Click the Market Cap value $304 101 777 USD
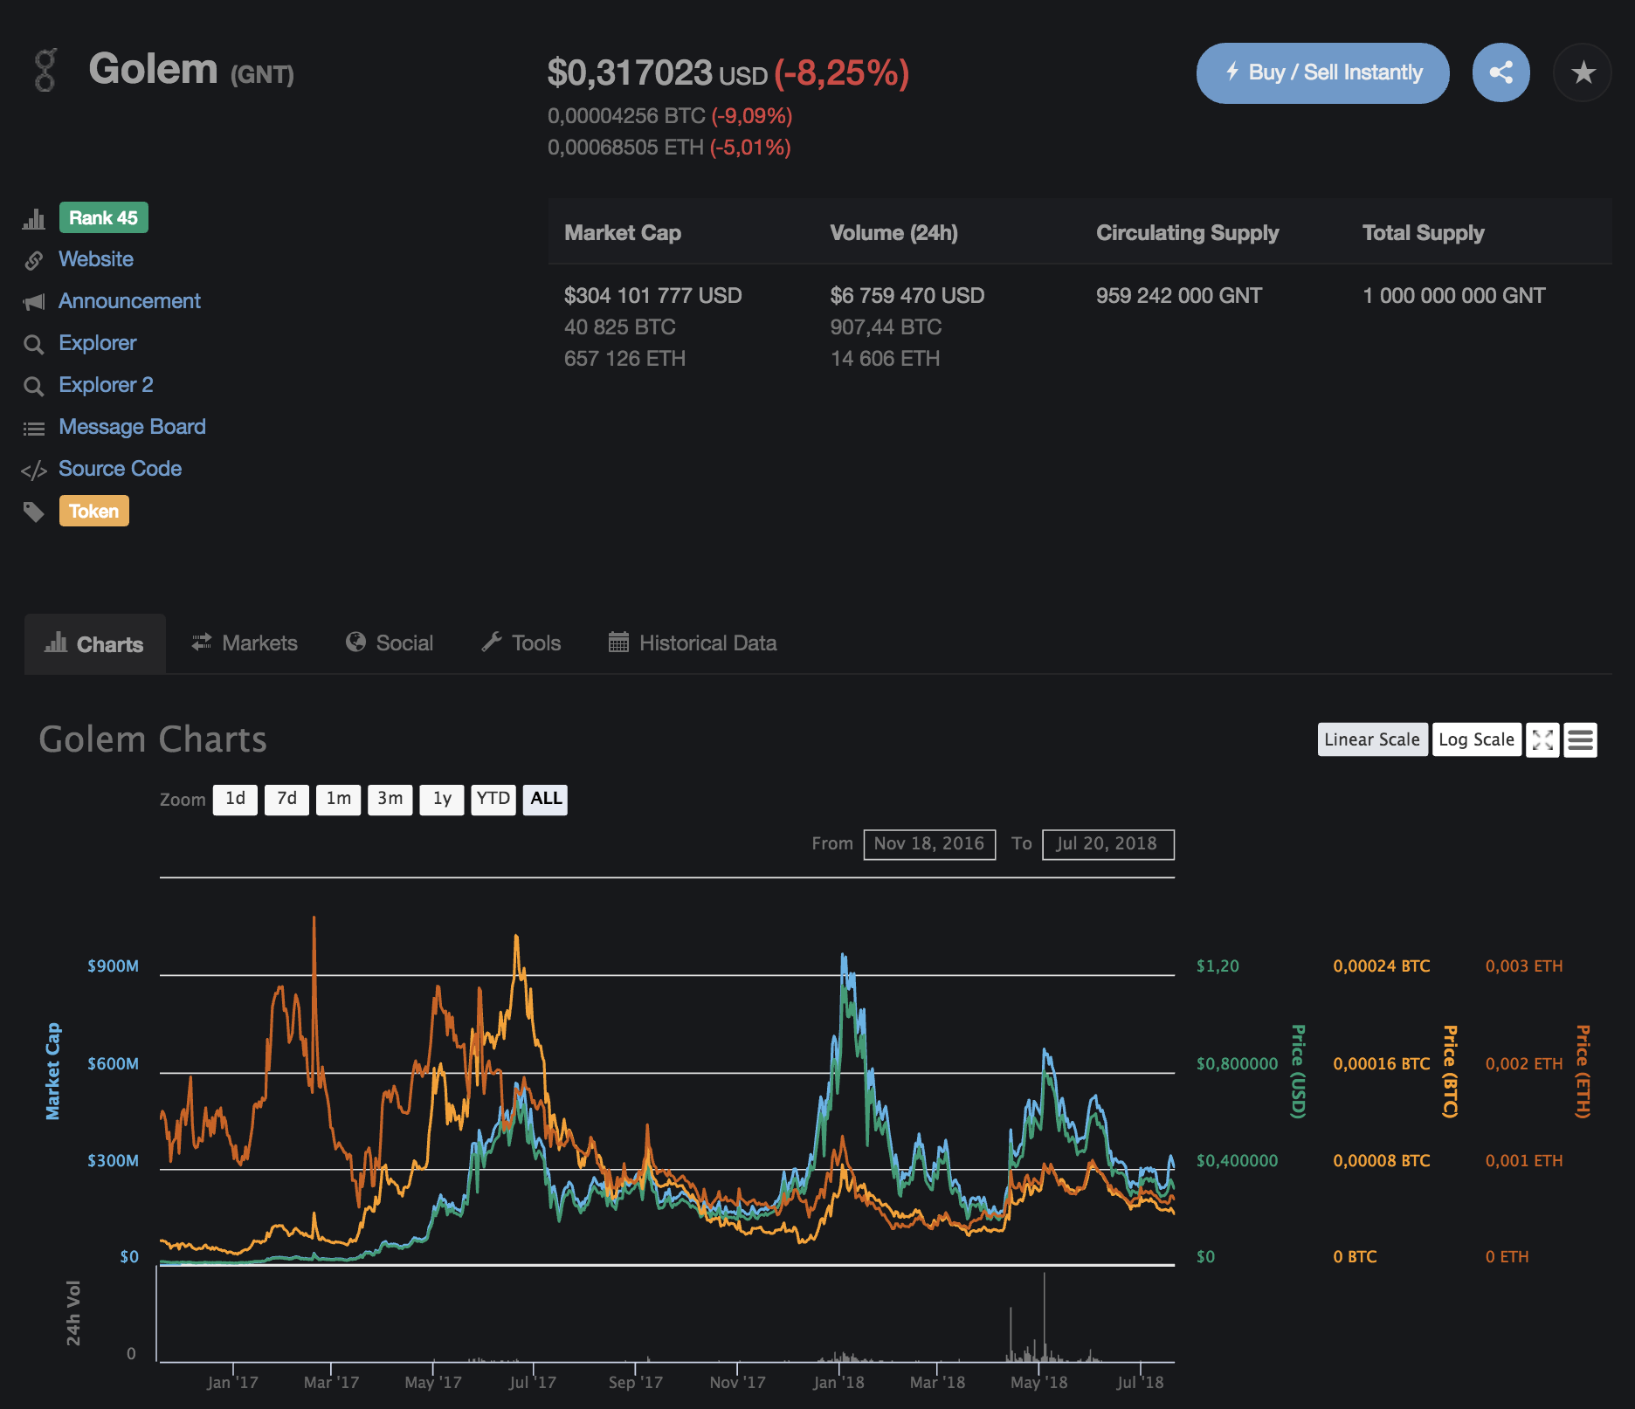Screen dimensions: 1635x1409 coord(653,296)
